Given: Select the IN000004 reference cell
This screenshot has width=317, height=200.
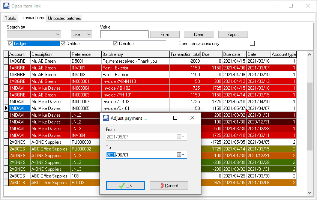Looking at the screenshot, I should click(x=86, y=88).
